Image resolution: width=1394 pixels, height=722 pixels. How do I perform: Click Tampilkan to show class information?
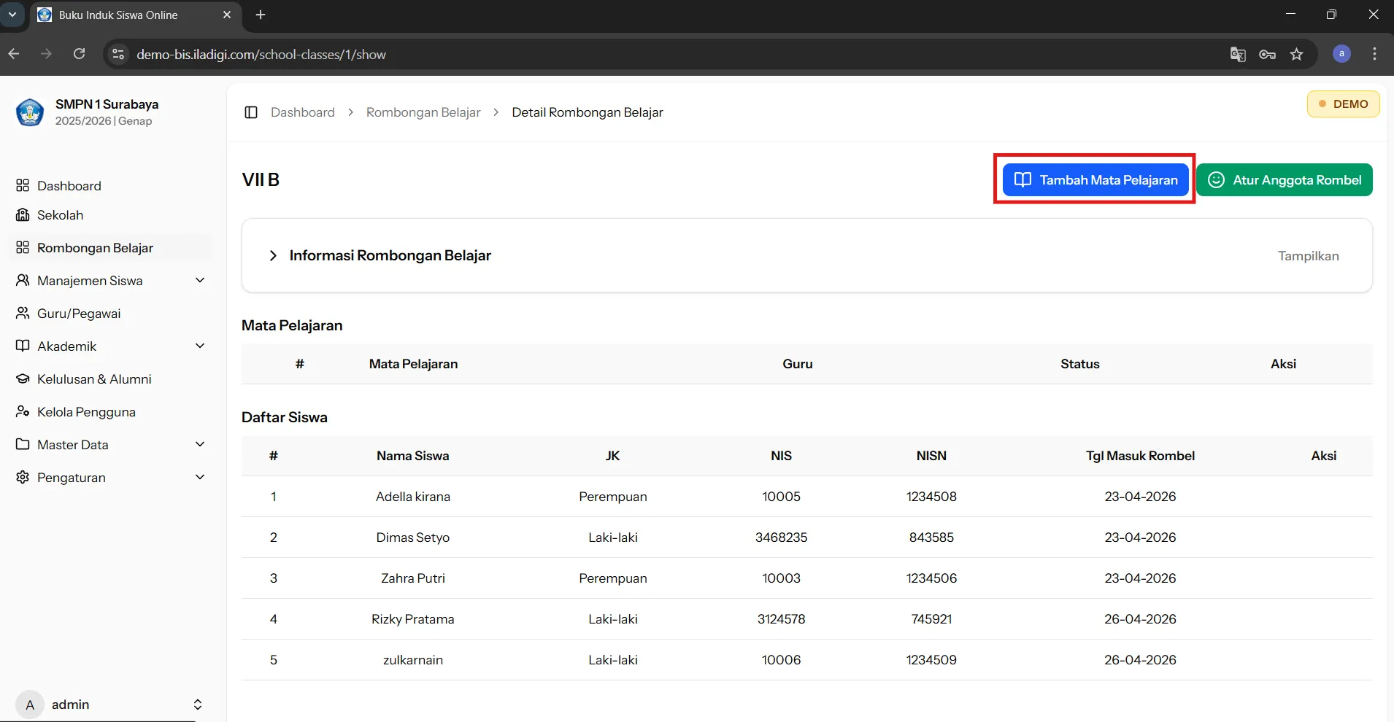pyautogui.click(x=1308, y=256)
